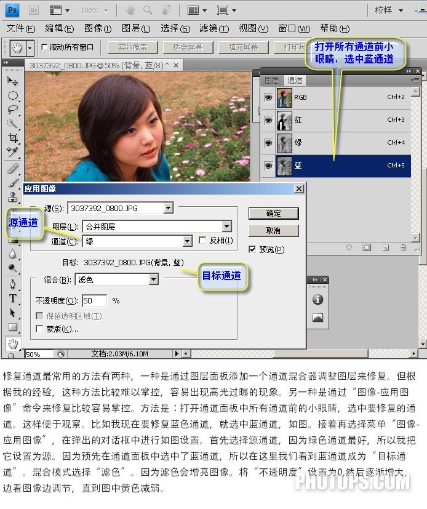Viewport: 427px width, 509px height.
Task: Click the 50% zoom field in status bar
Action: click(x=39, y=354)
